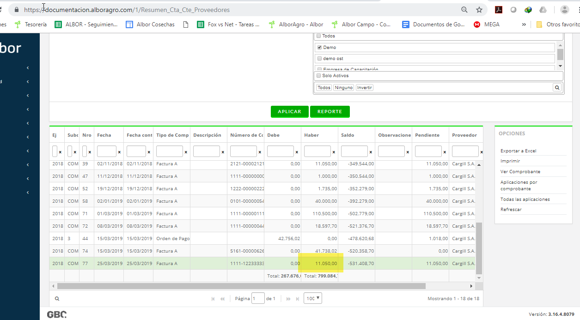Select the Orden de Pago row

tap(263, 239)
